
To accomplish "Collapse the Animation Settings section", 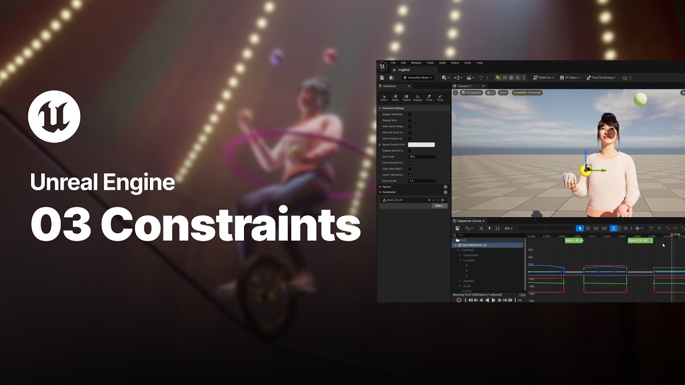I will 380,108.
